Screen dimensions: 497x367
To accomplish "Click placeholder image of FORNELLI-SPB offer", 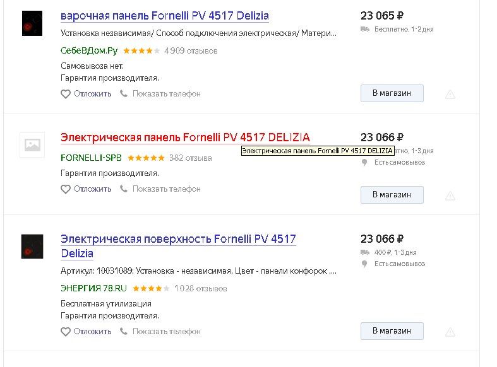I will click(32, 145).
